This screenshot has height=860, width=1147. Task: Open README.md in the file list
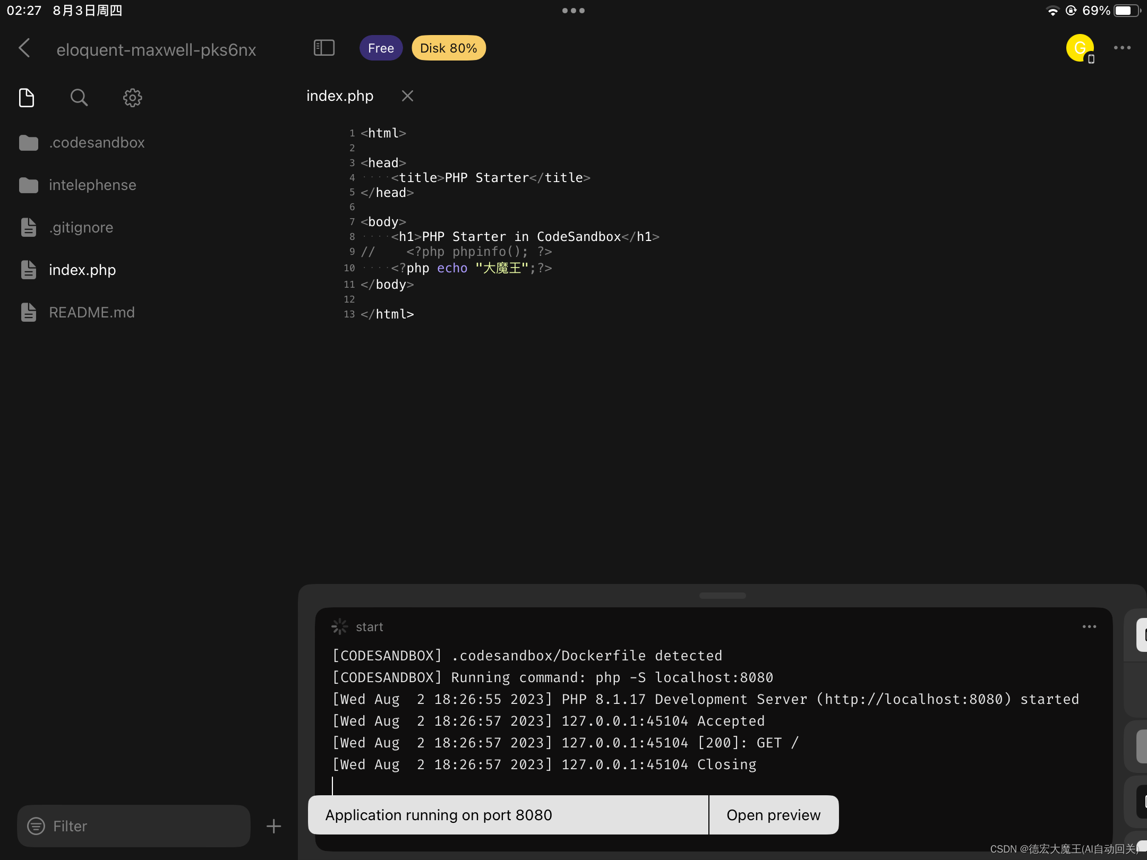click(91, 312)
